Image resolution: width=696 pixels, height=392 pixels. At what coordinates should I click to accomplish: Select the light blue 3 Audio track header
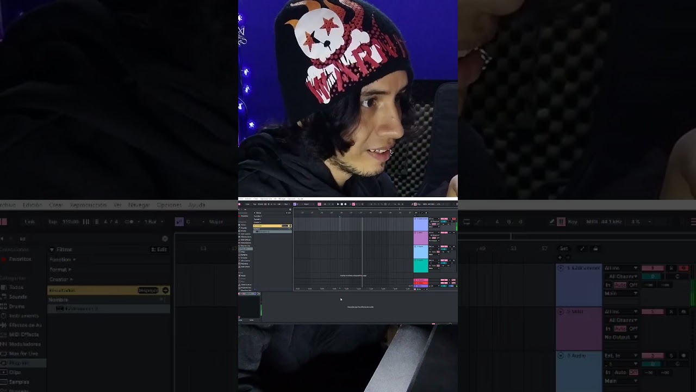[421, 252]
